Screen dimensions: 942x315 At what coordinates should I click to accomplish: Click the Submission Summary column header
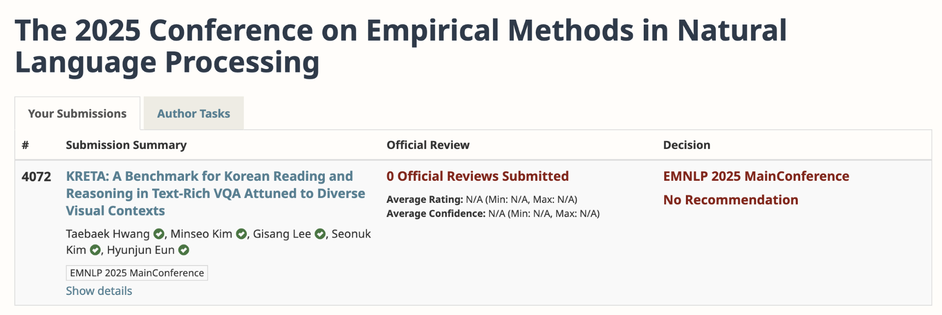tap(126, 145)
